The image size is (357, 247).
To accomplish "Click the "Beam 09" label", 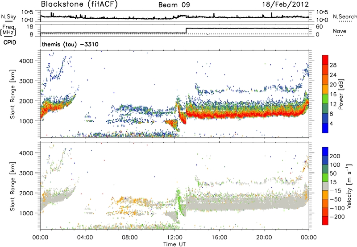I will [x=174, y=5].
